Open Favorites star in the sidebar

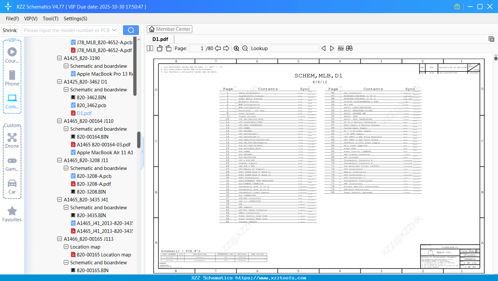[x=12, y=211]
